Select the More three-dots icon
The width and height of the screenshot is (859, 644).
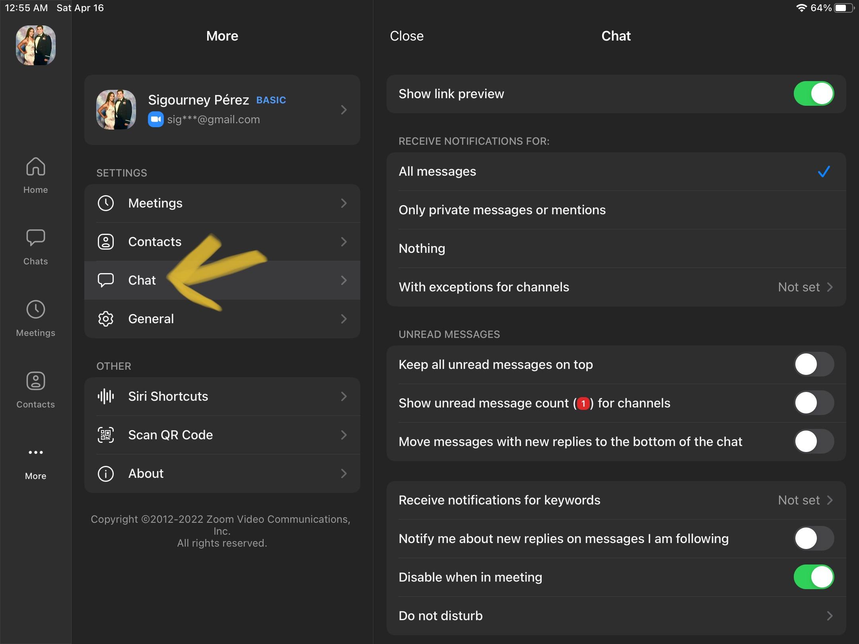coord(35,453)
